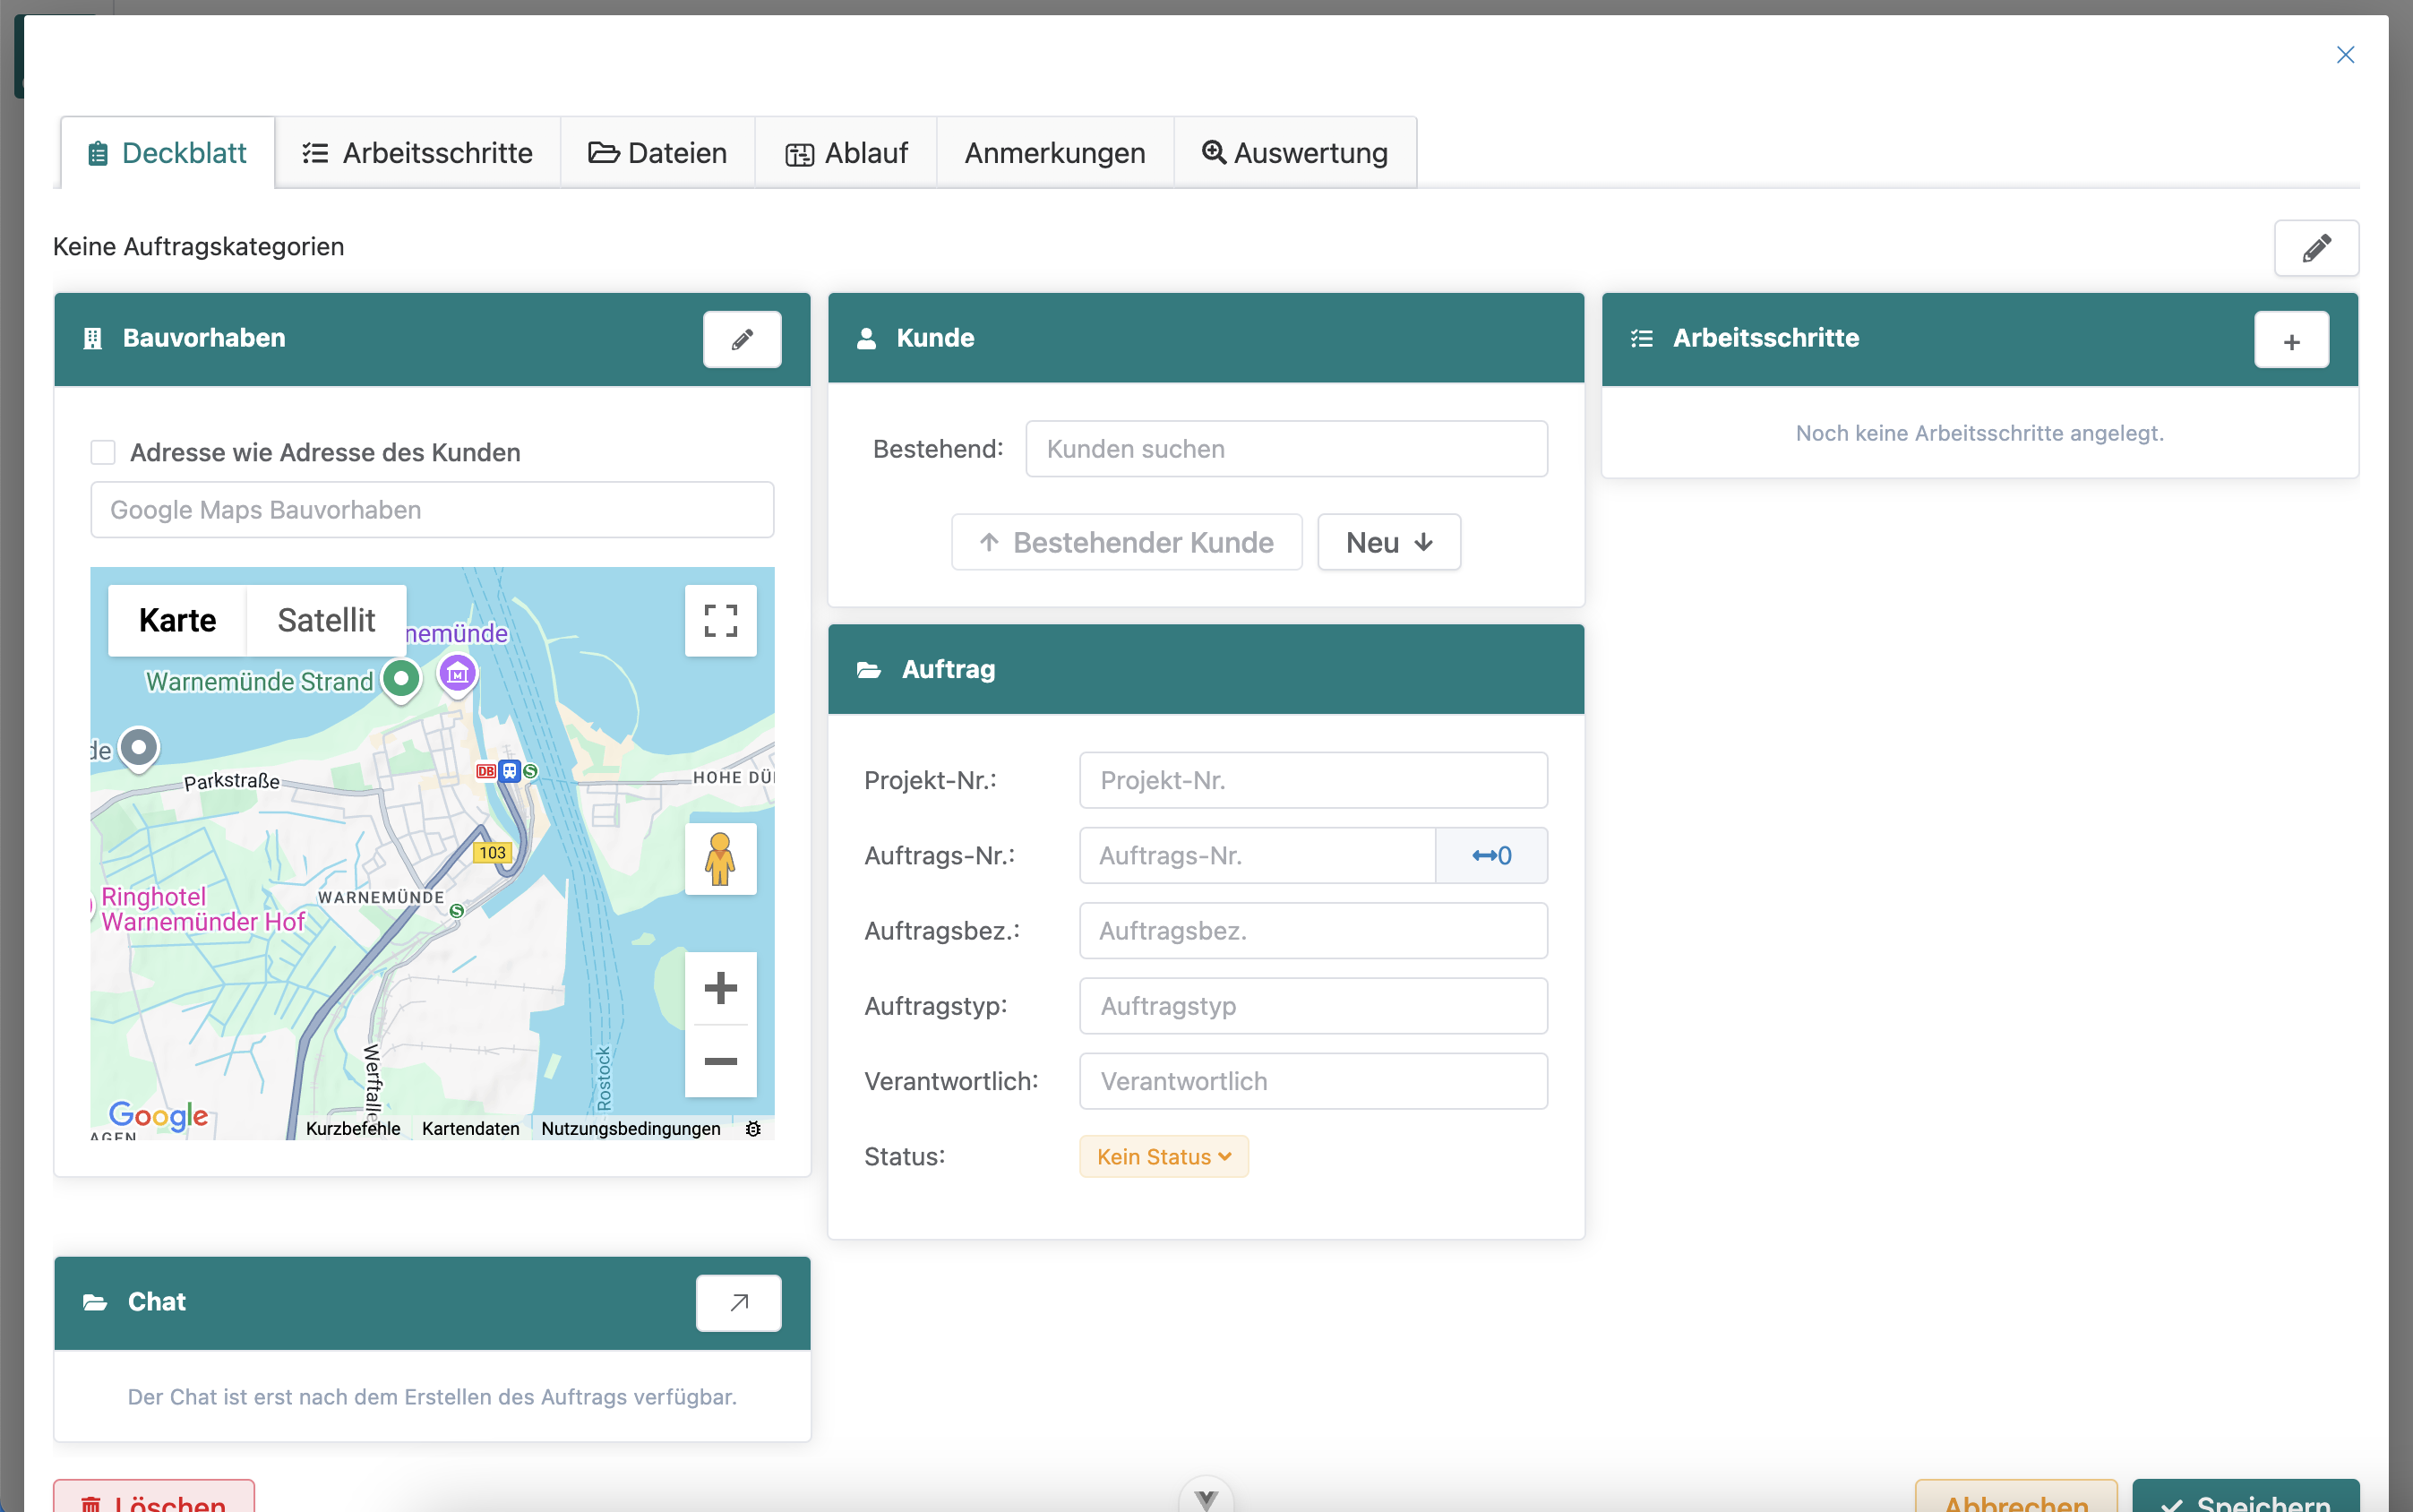Image resolution: width=2413 pixels, height=1512 pixels.
Task: Click the Auftrags-Nr. auto-number icon
Action: (1490, 855)
